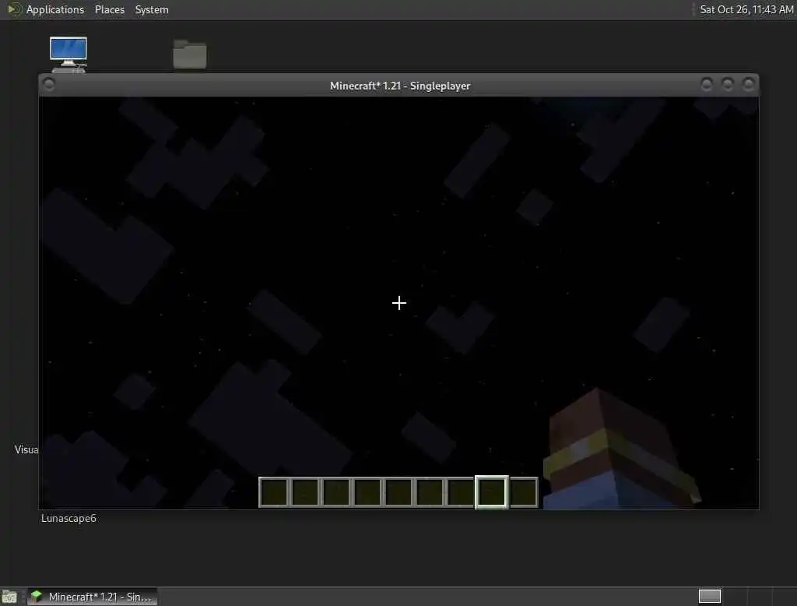Select the fourth hotbar slot
The height and width of the screenshot is (606, 797).
click(x=367, y=492)
